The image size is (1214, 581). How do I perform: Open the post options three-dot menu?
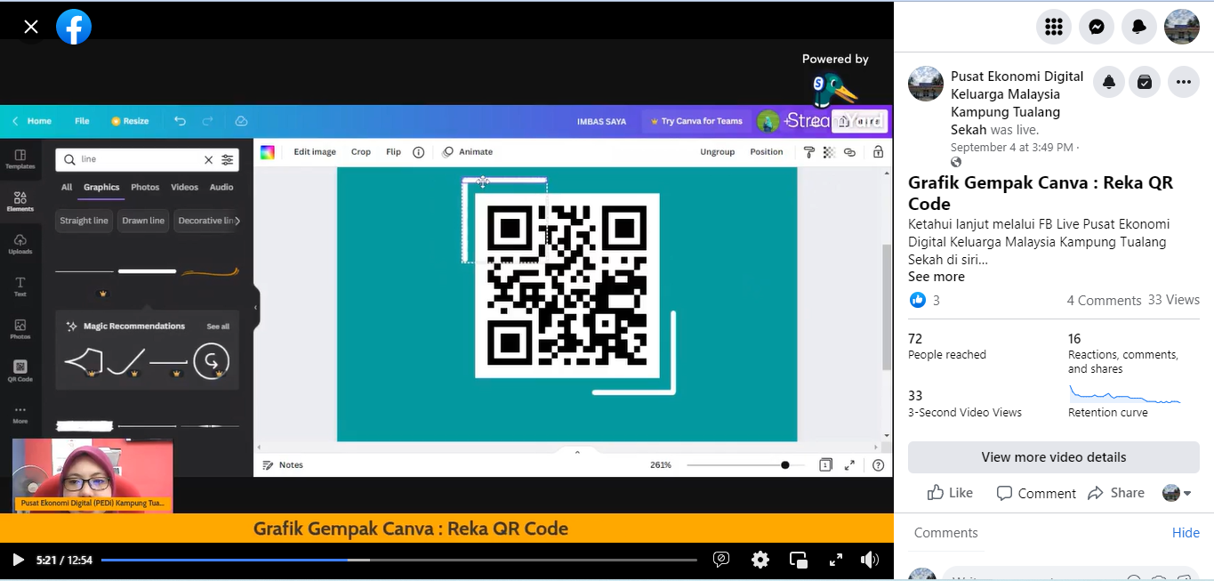click(1183, 82)
